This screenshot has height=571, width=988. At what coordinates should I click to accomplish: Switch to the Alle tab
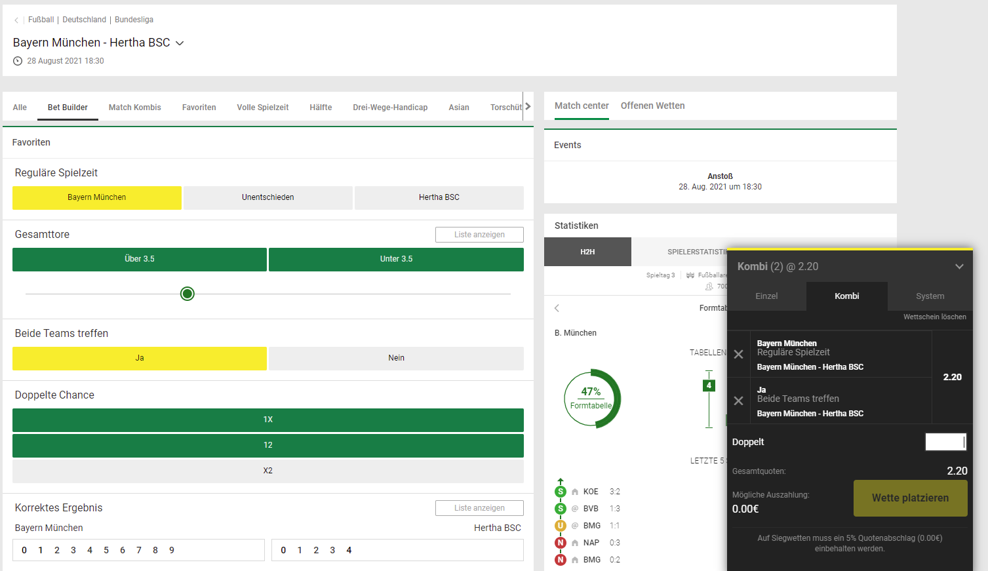click(20, 108)
